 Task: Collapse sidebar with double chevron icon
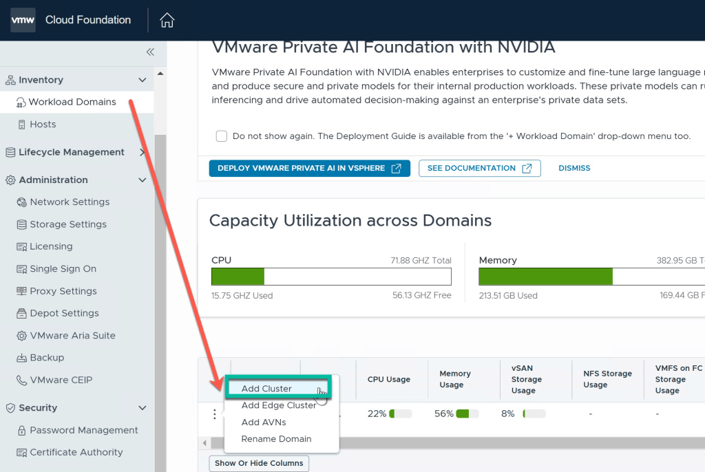point(150,52)
